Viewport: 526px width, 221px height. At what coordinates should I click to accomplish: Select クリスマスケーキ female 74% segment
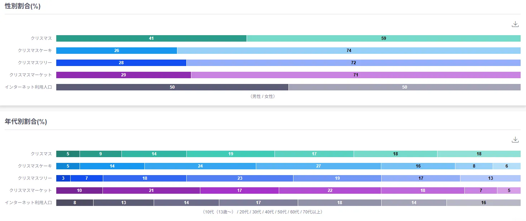click(x=349, y=51)
